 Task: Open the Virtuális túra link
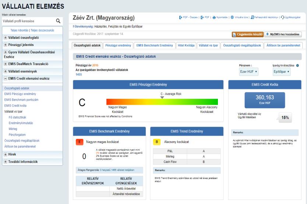click(241, 17)
